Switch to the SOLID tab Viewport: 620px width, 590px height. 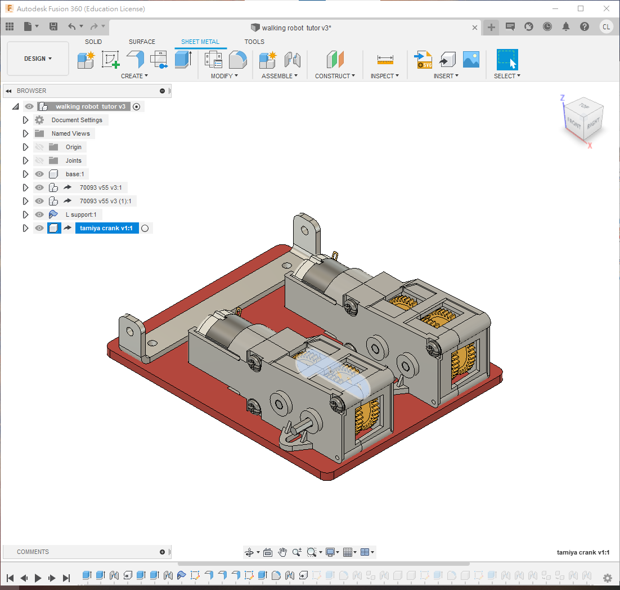click(93, 42)
